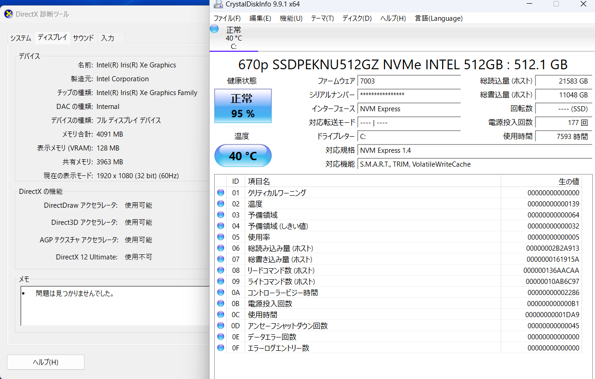Image resolution: width=595 pixels, height=379 pixels.
Task: Click the 電源投入回数 177 回 value
Action: pos(564,123)
